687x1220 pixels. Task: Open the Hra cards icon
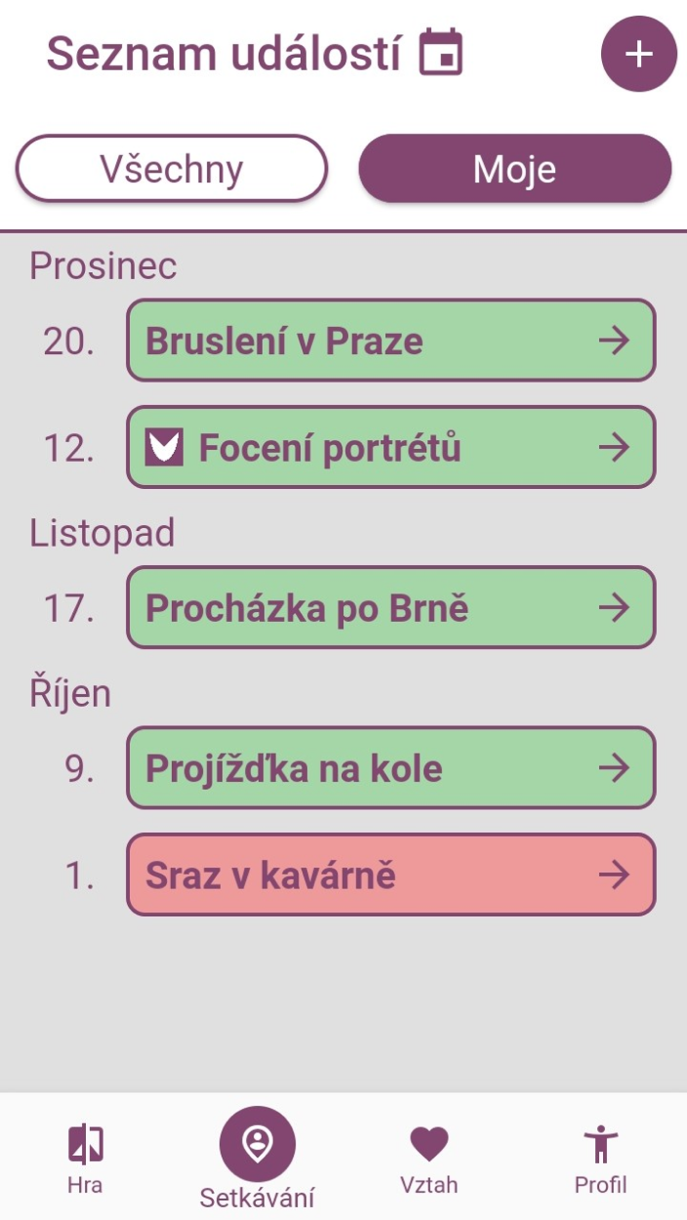pyautogui.click(x=86, y=1143)
